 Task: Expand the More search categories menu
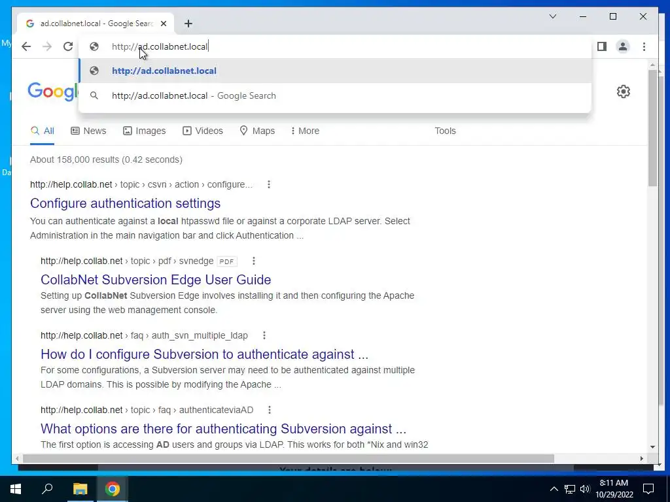click(305, 131)
